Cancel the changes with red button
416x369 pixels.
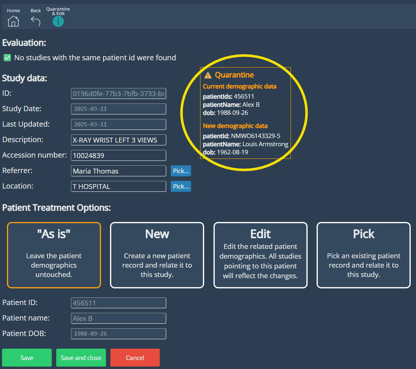pyautogui.click(x=135, y=358)
